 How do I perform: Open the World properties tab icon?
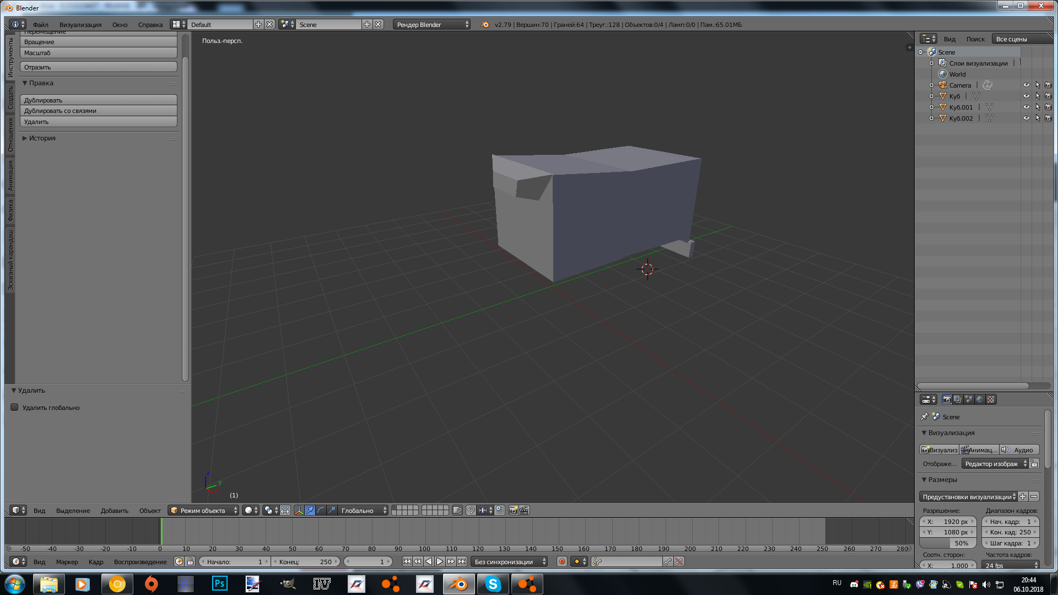point(980,399)
